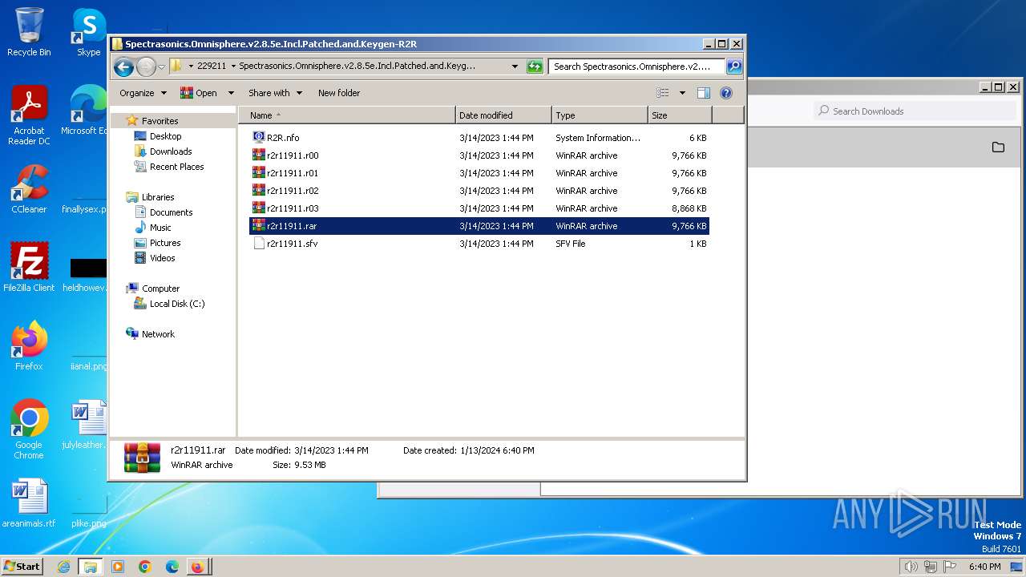Open the Recycle Bin desktop icon
Screen dimensions: 1026x577
[29, 32]
